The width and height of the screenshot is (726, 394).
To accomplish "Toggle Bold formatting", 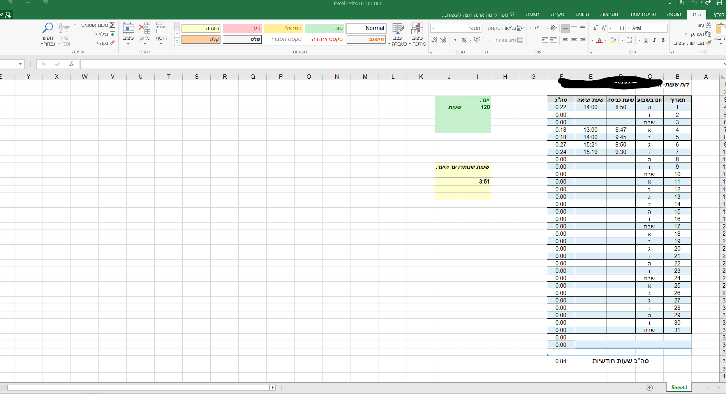I will tap(663, 40).
